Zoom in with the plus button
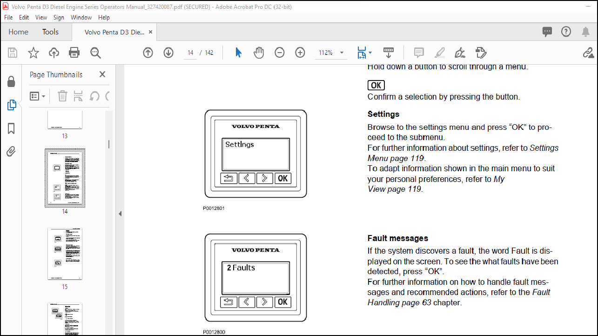The height and width of the screenshot is (336, 598). 300,53
